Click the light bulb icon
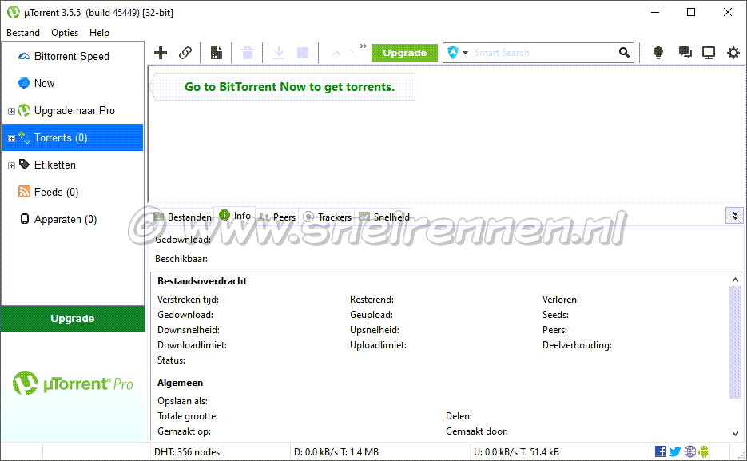 [658, 53]
